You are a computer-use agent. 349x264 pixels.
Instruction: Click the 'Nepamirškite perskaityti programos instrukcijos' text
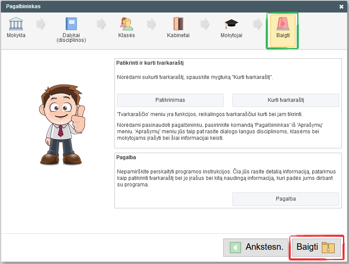coord(226,178)
